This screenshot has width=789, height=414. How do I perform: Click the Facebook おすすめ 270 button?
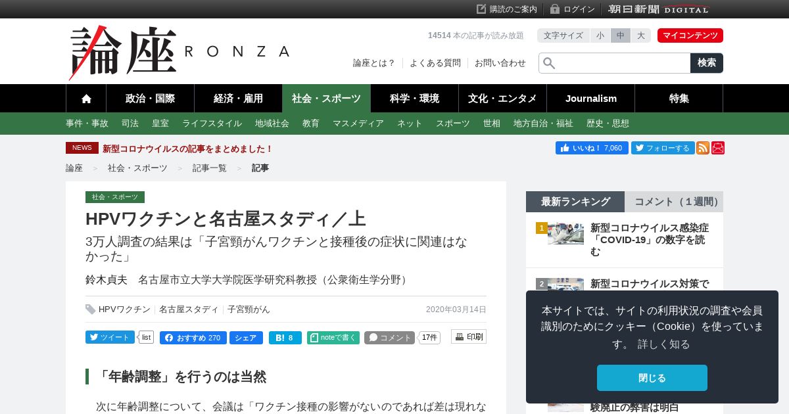point(193,338)
